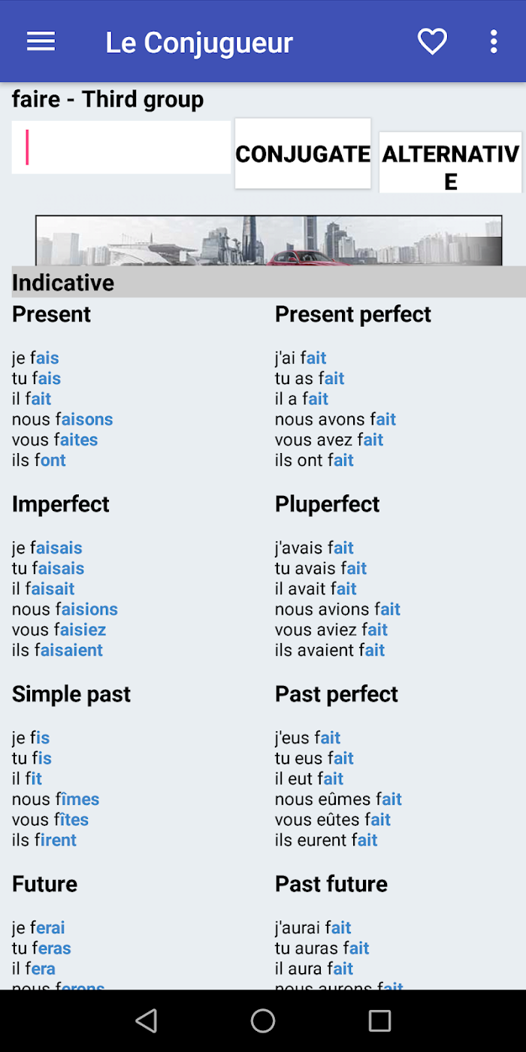Screen dimensions: 526x1052
Task: Select the Imperfect tense heading
Action: [61, 504]
